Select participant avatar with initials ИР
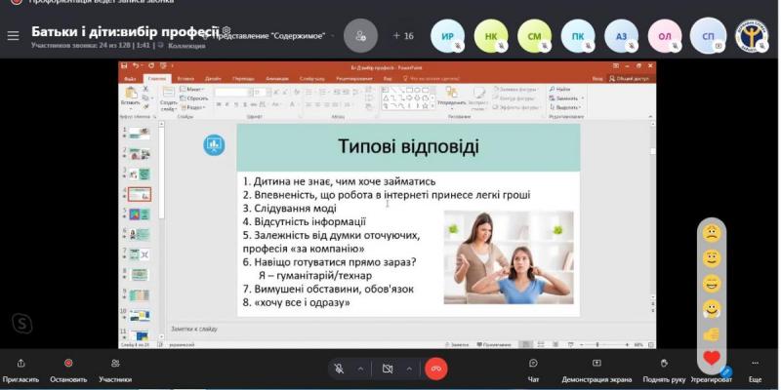The image size is (781, 390). 449,36
